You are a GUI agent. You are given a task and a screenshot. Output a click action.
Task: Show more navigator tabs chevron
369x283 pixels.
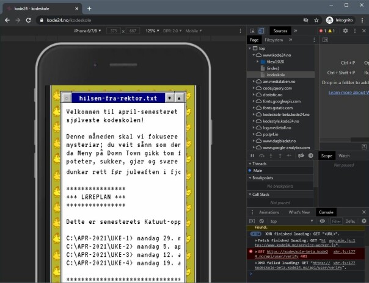pos(291,40)
